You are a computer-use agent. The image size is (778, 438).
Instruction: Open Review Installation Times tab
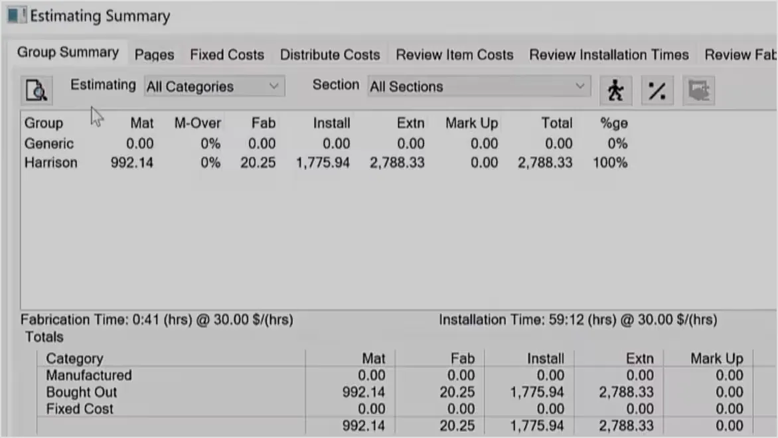pyautogui.click(x=609, y=55)
